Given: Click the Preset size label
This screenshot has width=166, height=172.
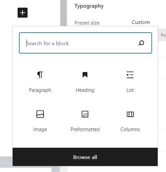Looking at the screenshot, I should click(x=87, y=23).
